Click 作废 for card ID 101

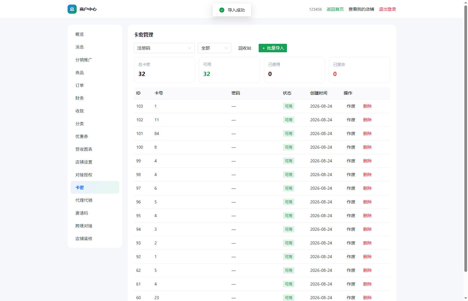click(x=351, y=133)
